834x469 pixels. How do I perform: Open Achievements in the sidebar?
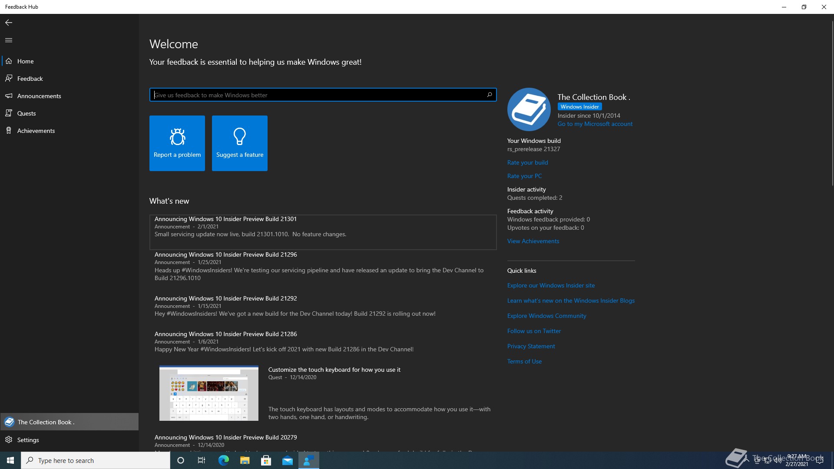point(69,131)
